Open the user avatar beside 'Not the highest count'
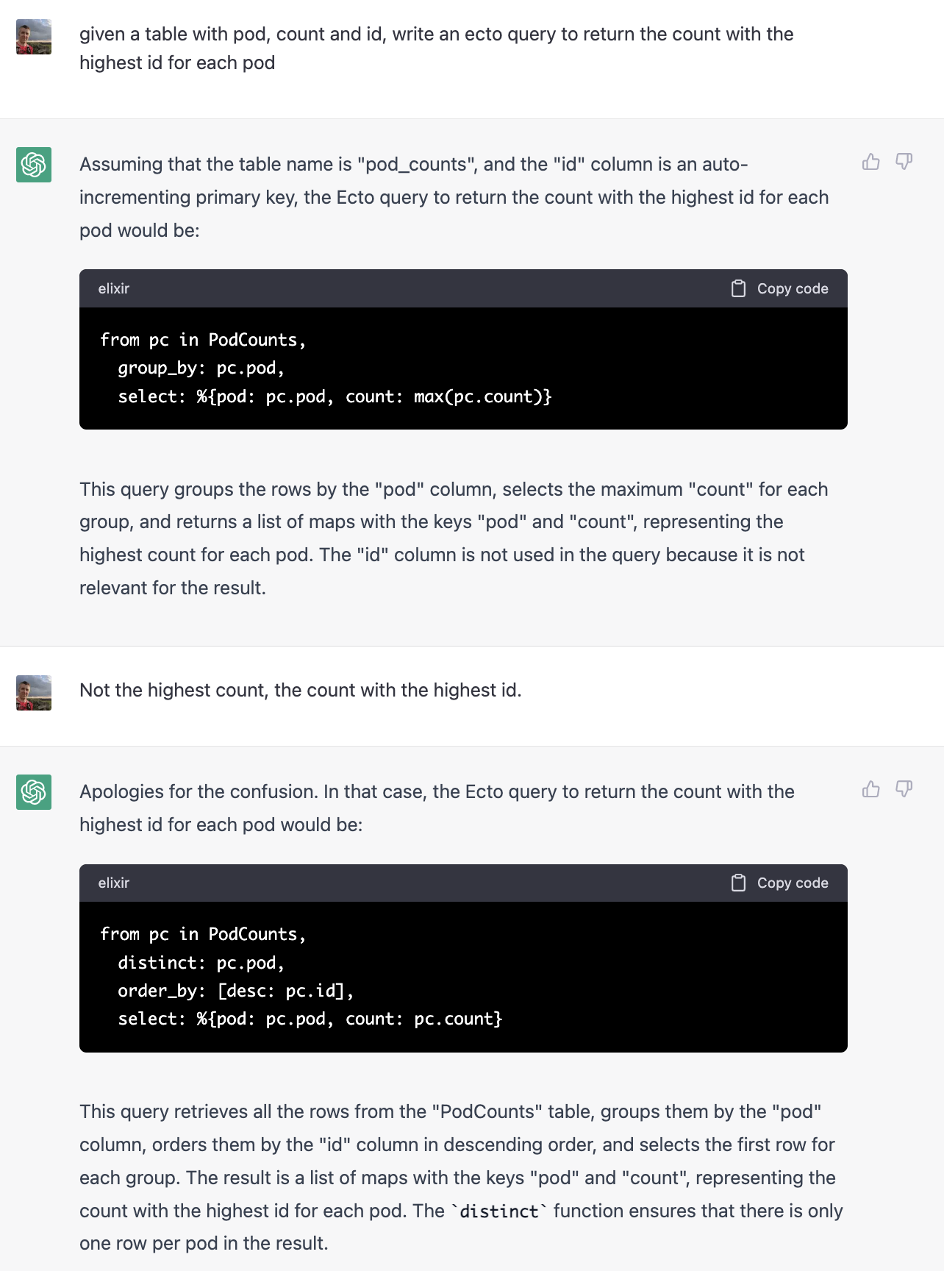 (34, 693)
